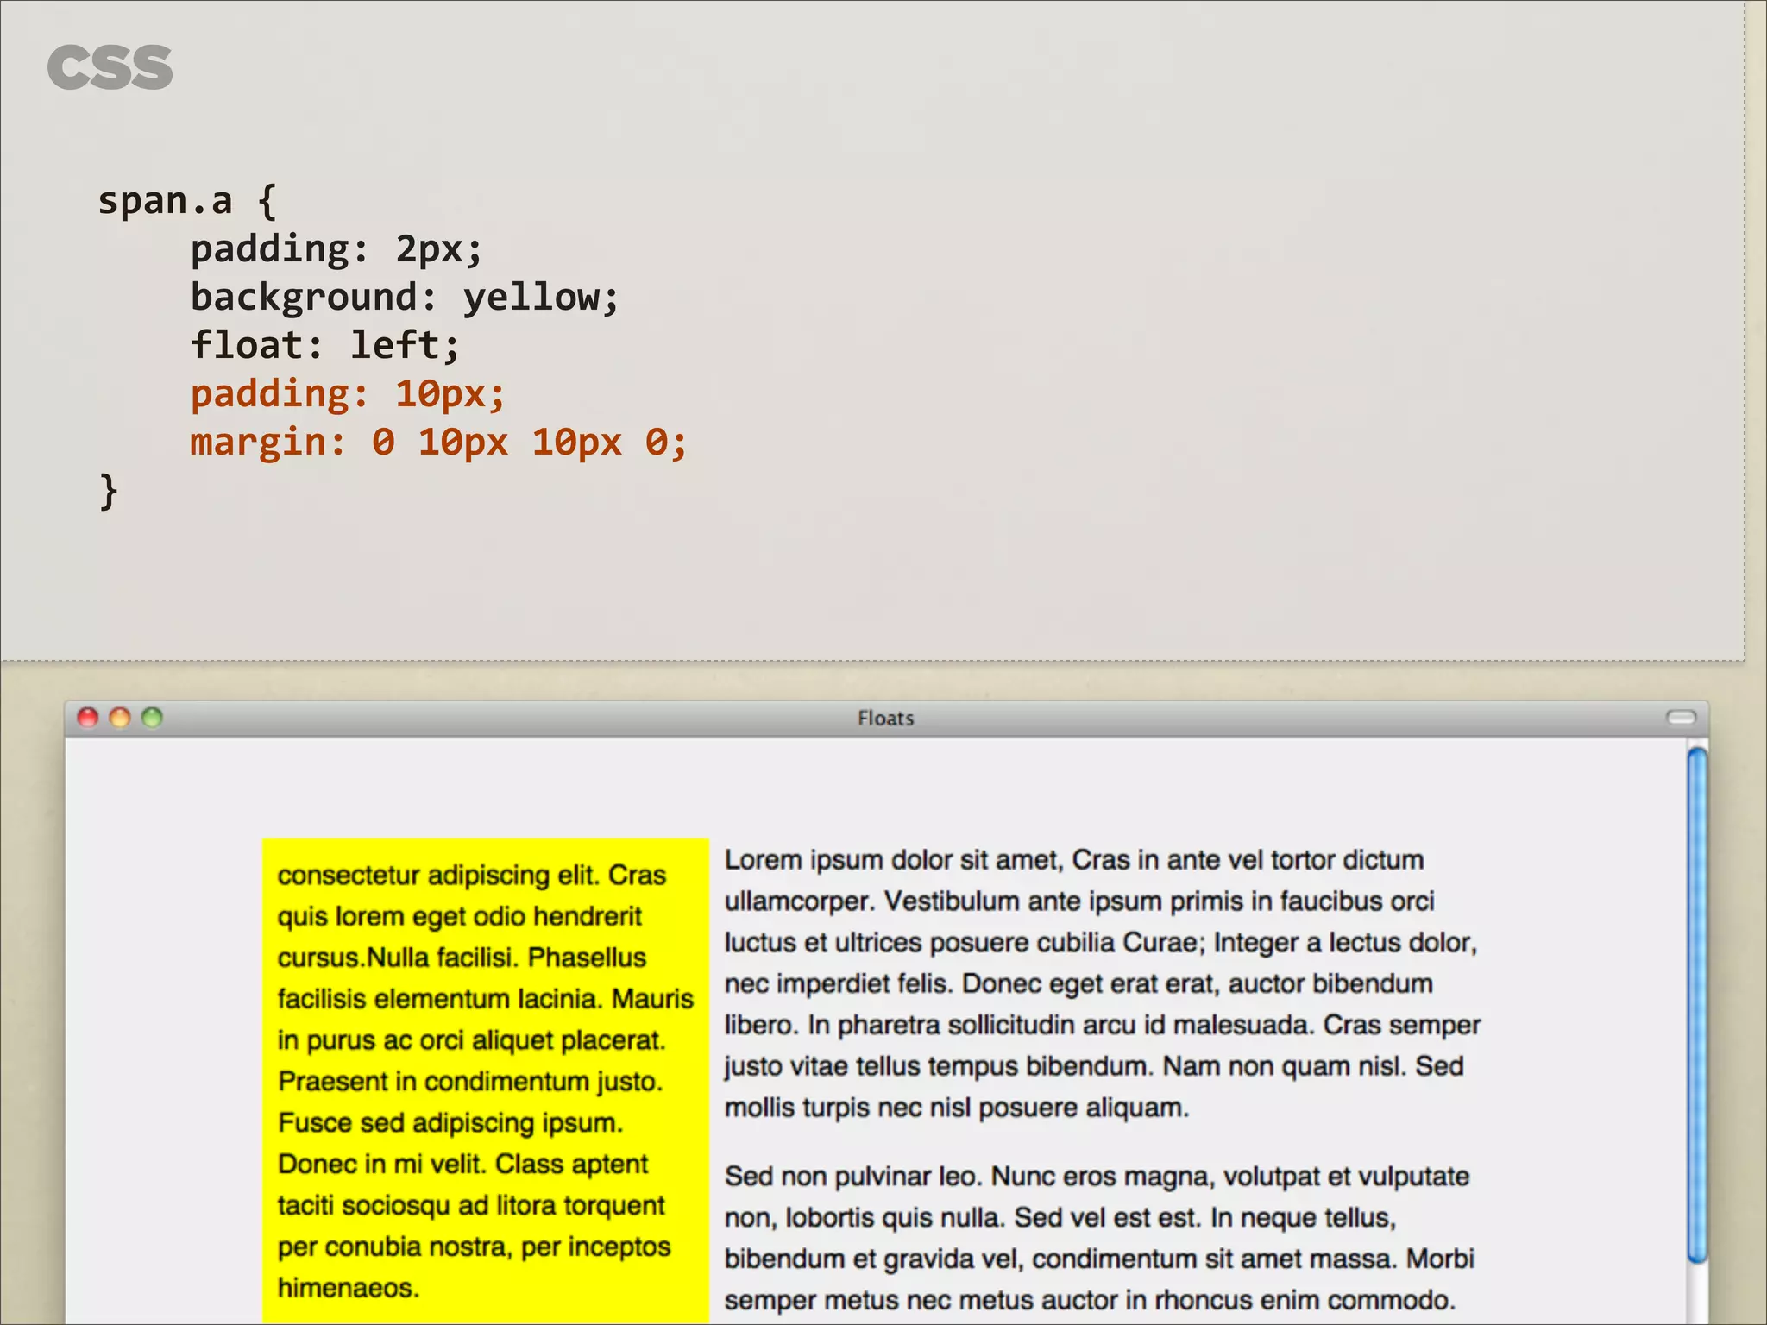Viewport: 1767px width, 1325px height.
Task: Click the Floats window title text
Action: point(886,718)
